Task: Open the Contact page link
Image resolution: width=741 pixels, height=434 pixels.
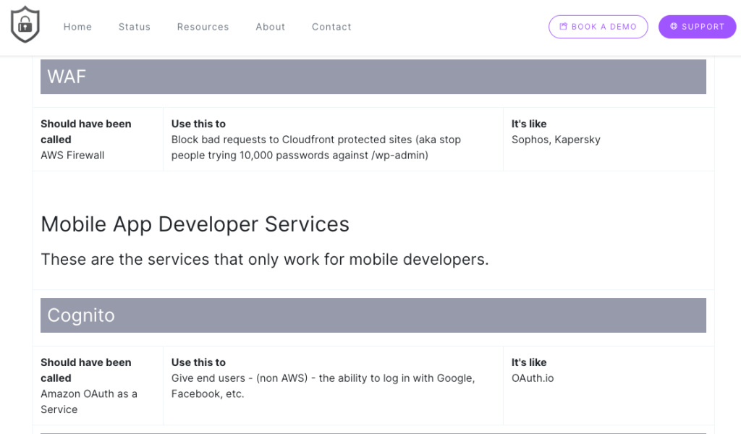Action: [x=331, y=27]
